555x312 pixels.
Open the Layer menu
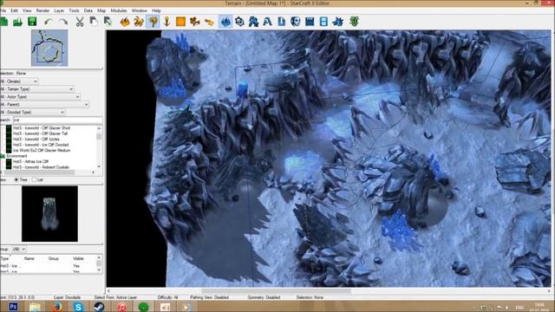59,10
